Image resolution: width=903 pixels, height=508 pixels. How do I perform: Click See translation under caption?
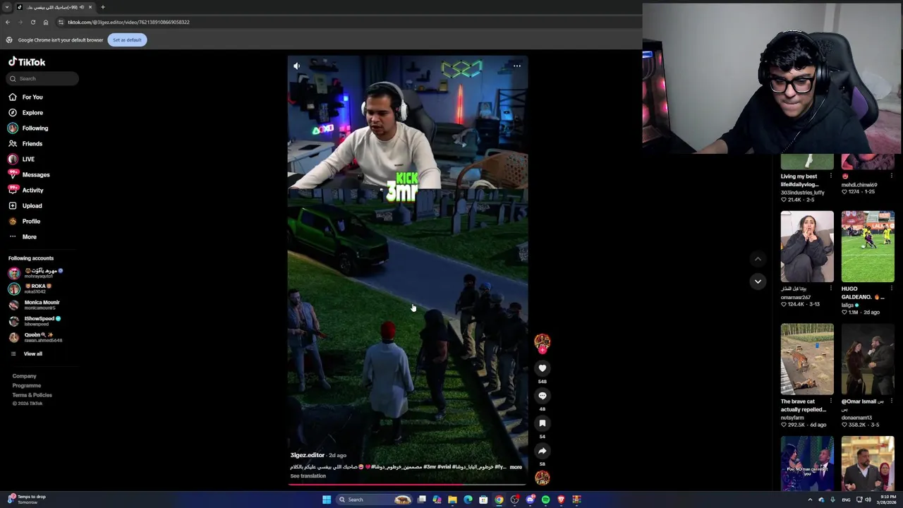coord(308,476)
